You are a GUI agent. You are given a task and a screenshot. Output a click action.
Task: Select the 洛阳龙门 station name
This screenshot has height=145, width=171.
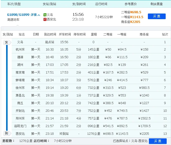tap(20, 126)
